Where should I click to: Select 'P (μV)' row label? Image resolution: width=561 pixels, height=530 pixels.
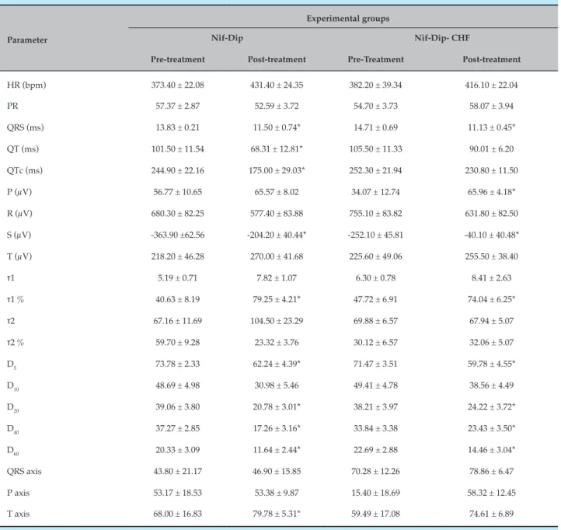point(19,192)
